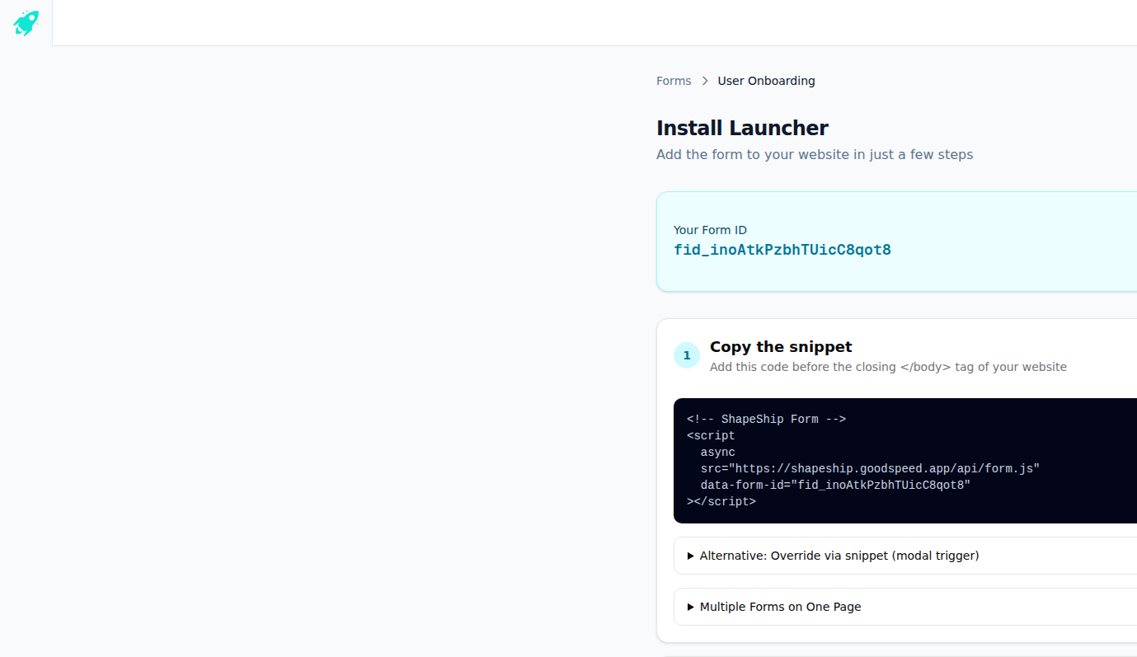Click the Copy the snippet heading
The image size is (1137, 657).
click(780, 346)
